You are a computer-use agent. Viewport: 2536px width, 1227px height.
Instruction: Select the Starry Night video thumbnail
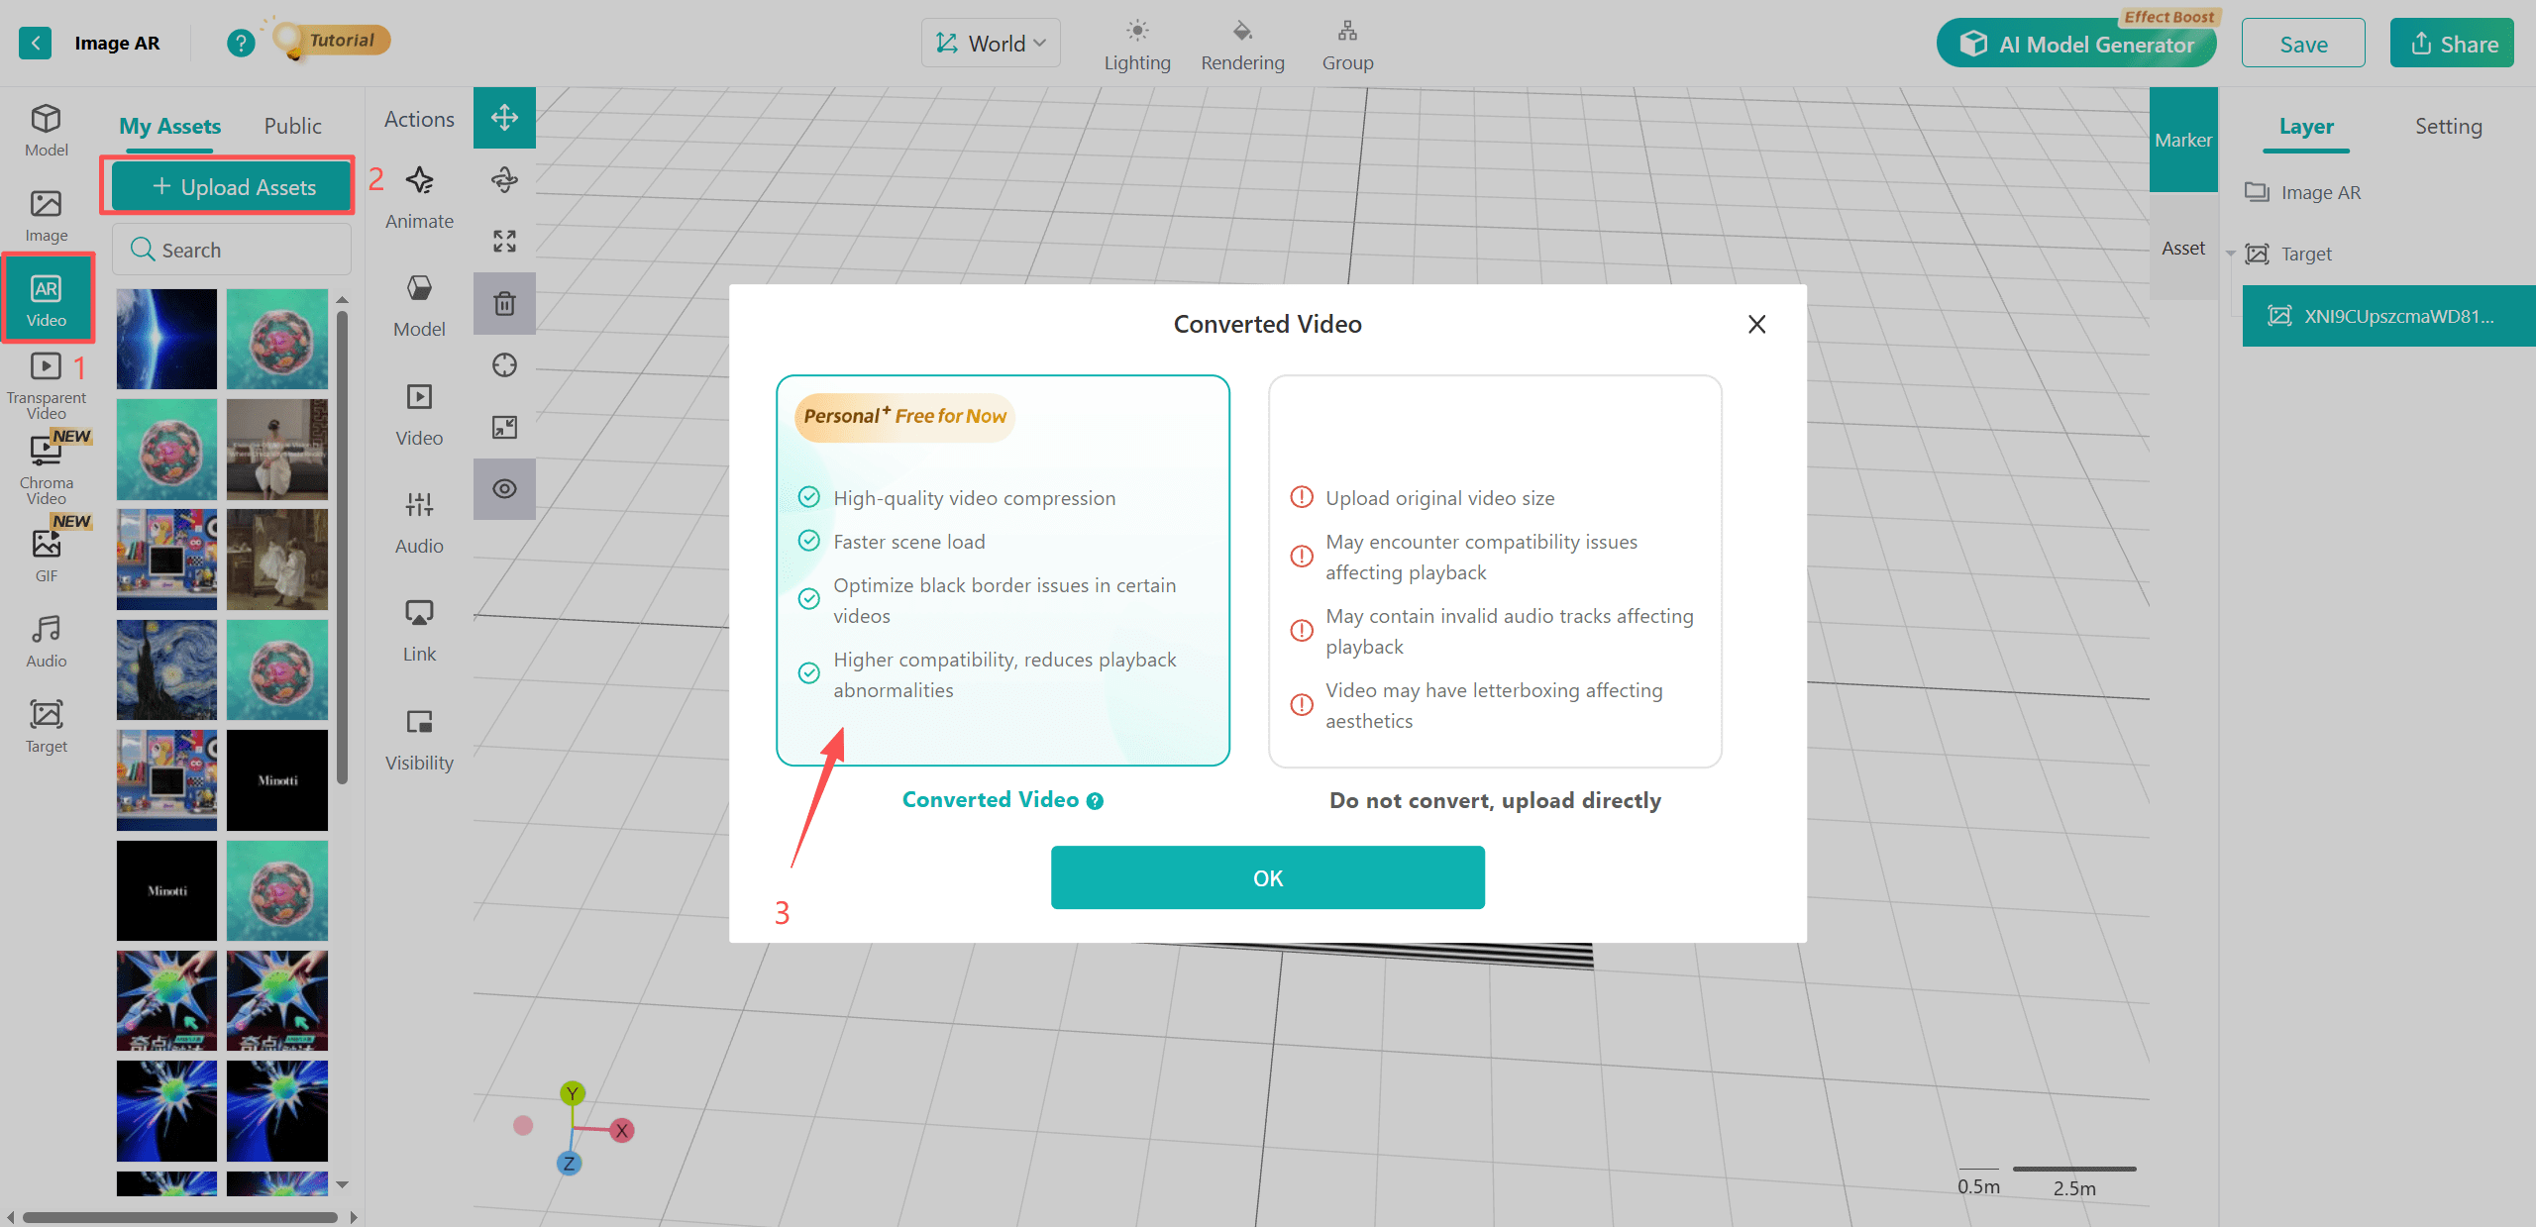click(166, 669)
